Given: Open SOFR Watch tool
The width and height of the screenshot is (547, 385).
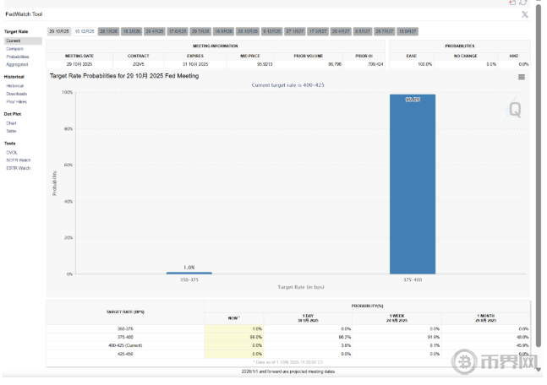Looking at the screenshot, I should 19,160.
